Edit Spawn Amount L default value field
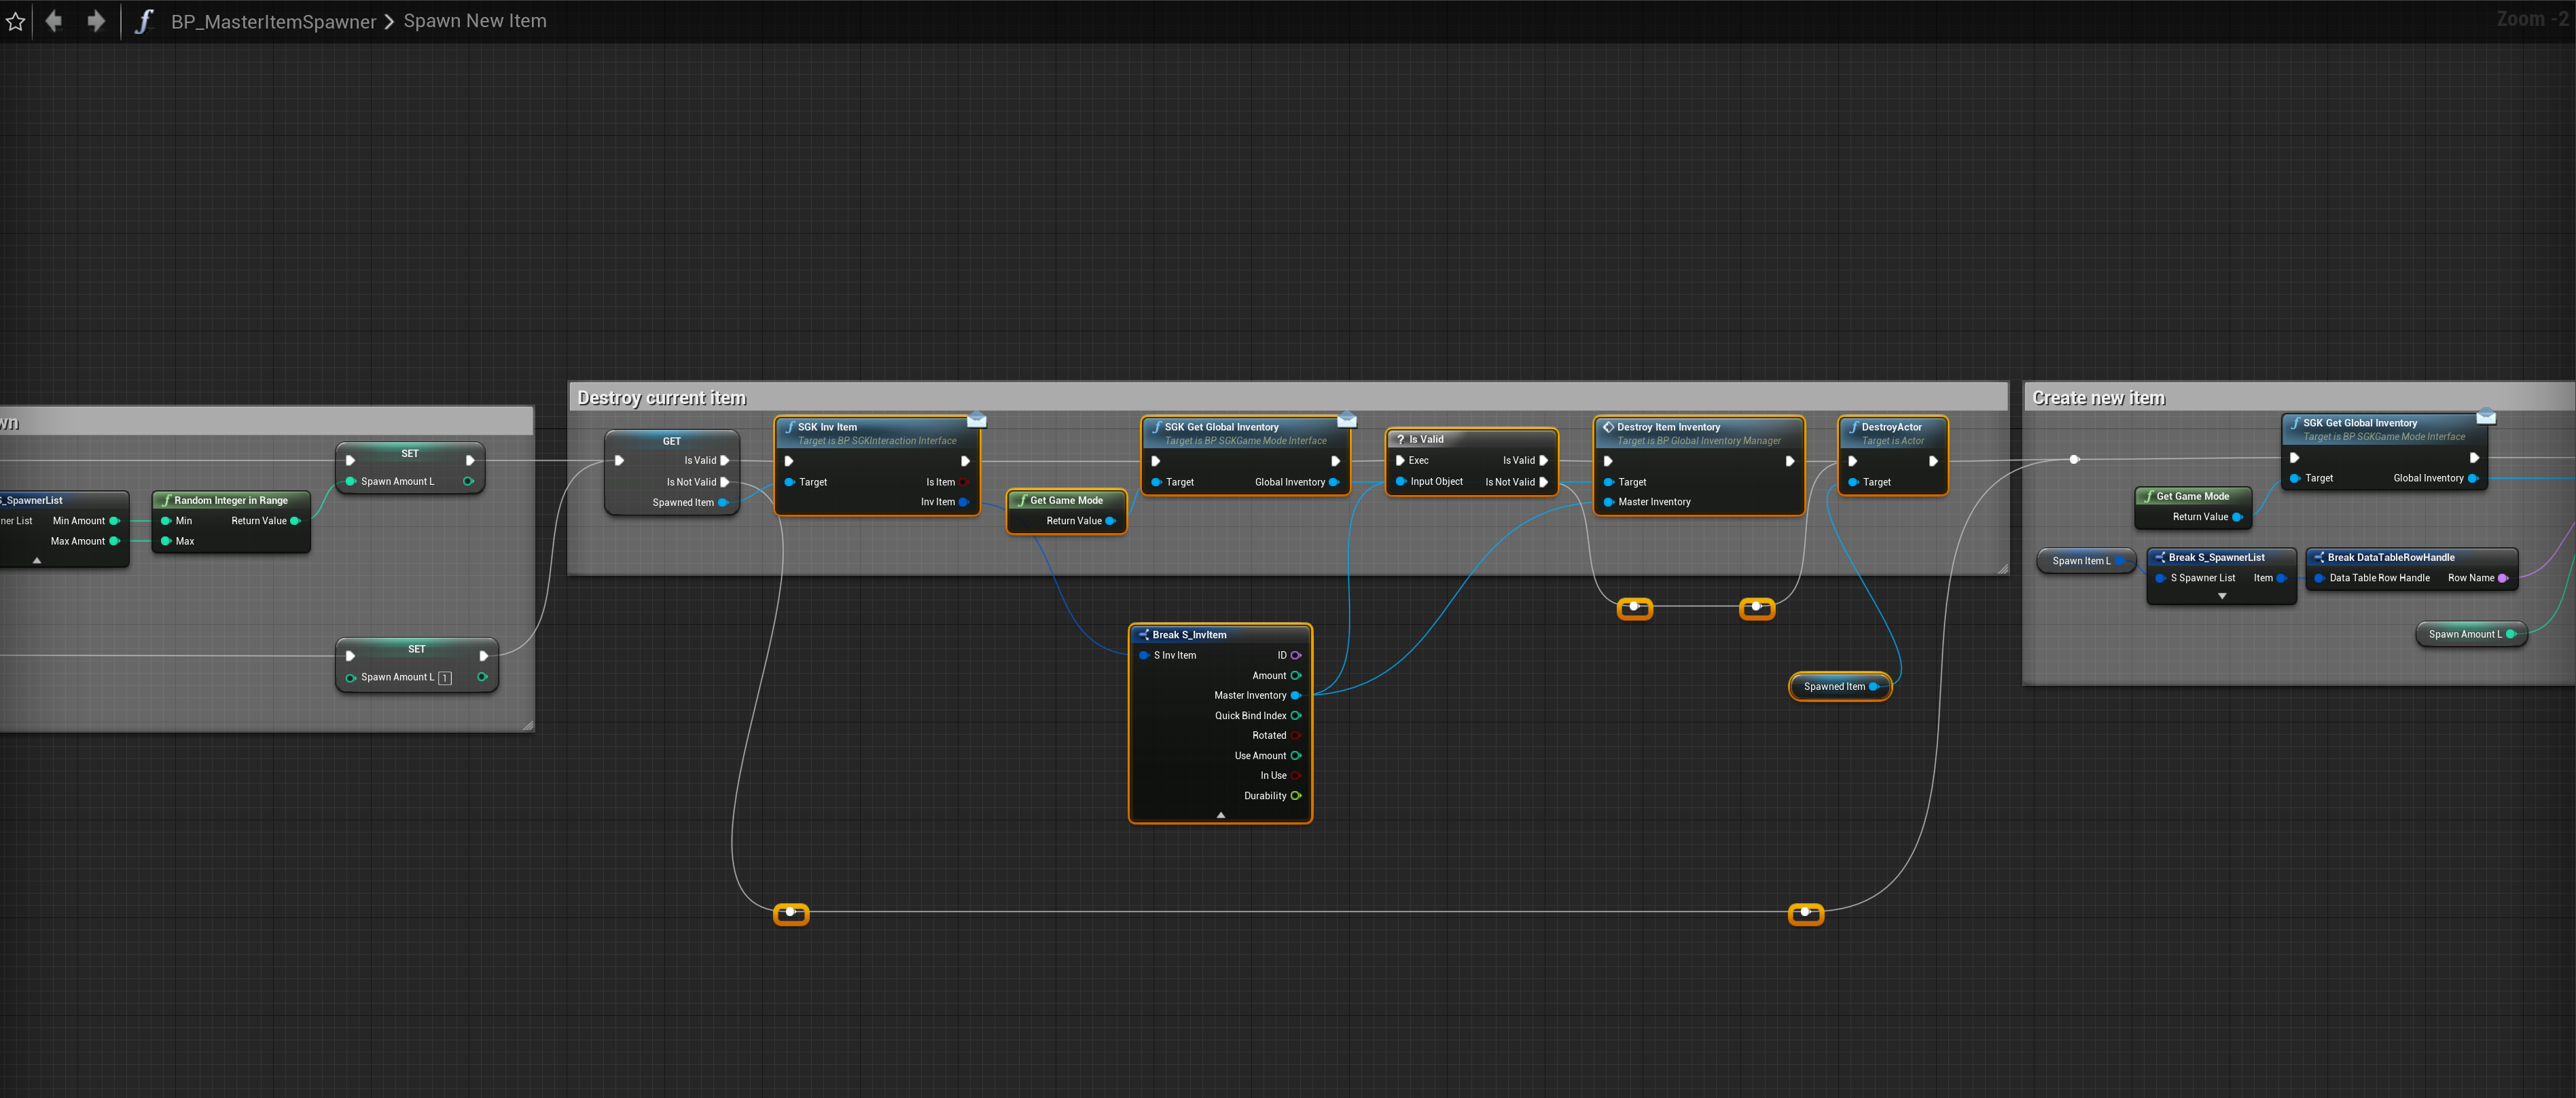 pyautogui.click(x=445, y=678)
